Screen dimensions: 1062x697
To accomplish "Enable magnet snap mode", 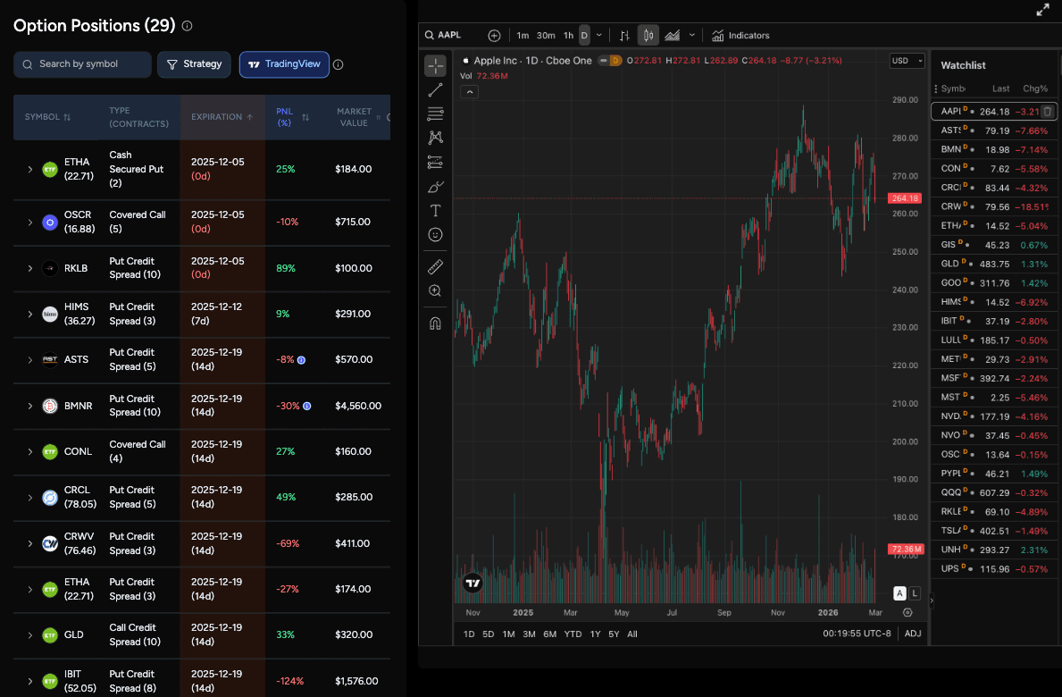I will coord(435,323).
